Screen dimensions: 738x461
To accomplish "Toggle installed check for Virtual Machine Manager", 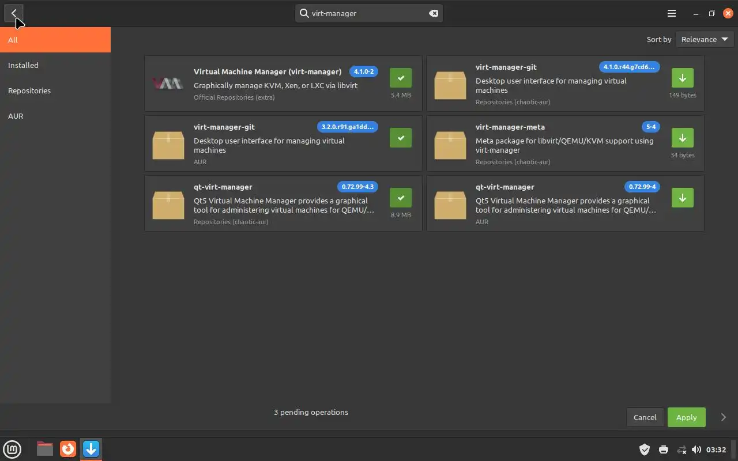I will 401,78.
